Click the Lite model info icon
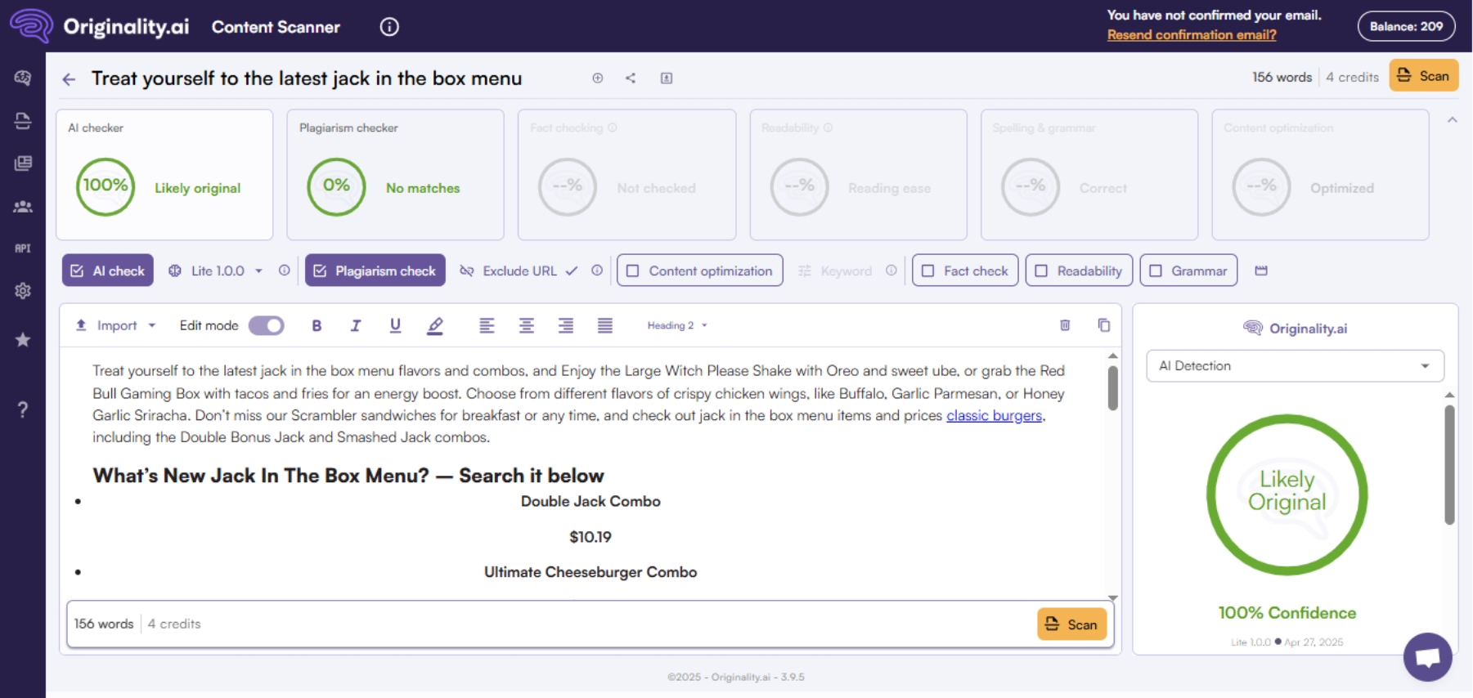Screen dimensions: 1473x698 tap(284, 271)
